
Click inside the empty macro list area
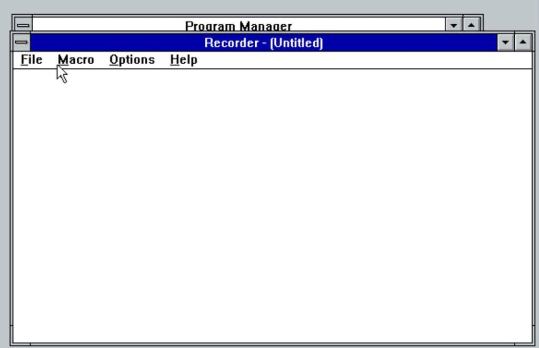pos(263,200)
